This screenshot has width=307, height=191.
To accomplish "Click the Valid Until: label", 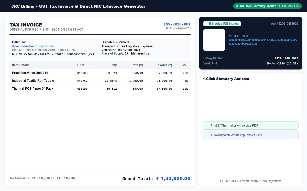I will 211,63.
